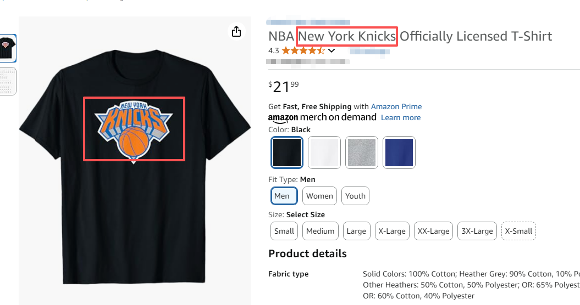Image resolution: width=580 pixels, height=305 pixels.
Task: Click the share icon on product image
Action: 236,32
